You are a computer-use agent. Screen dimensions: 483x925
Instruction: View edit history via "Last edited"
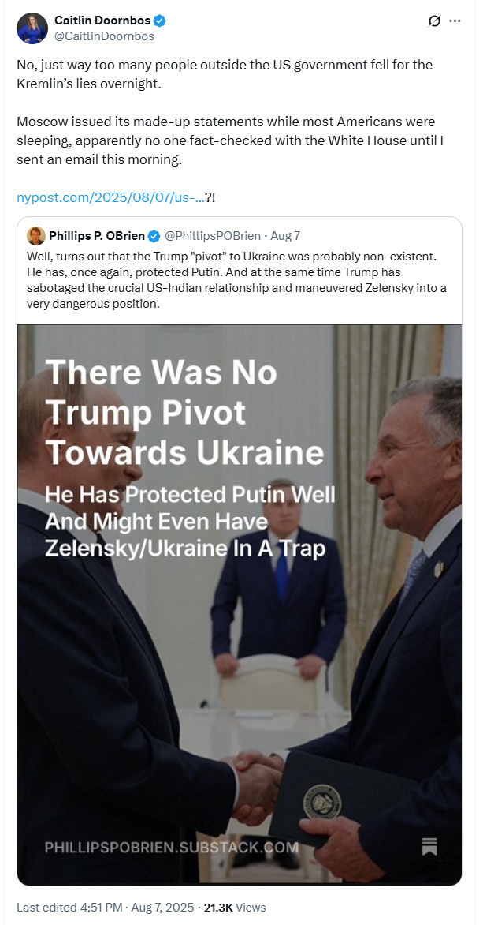[43, 908]
